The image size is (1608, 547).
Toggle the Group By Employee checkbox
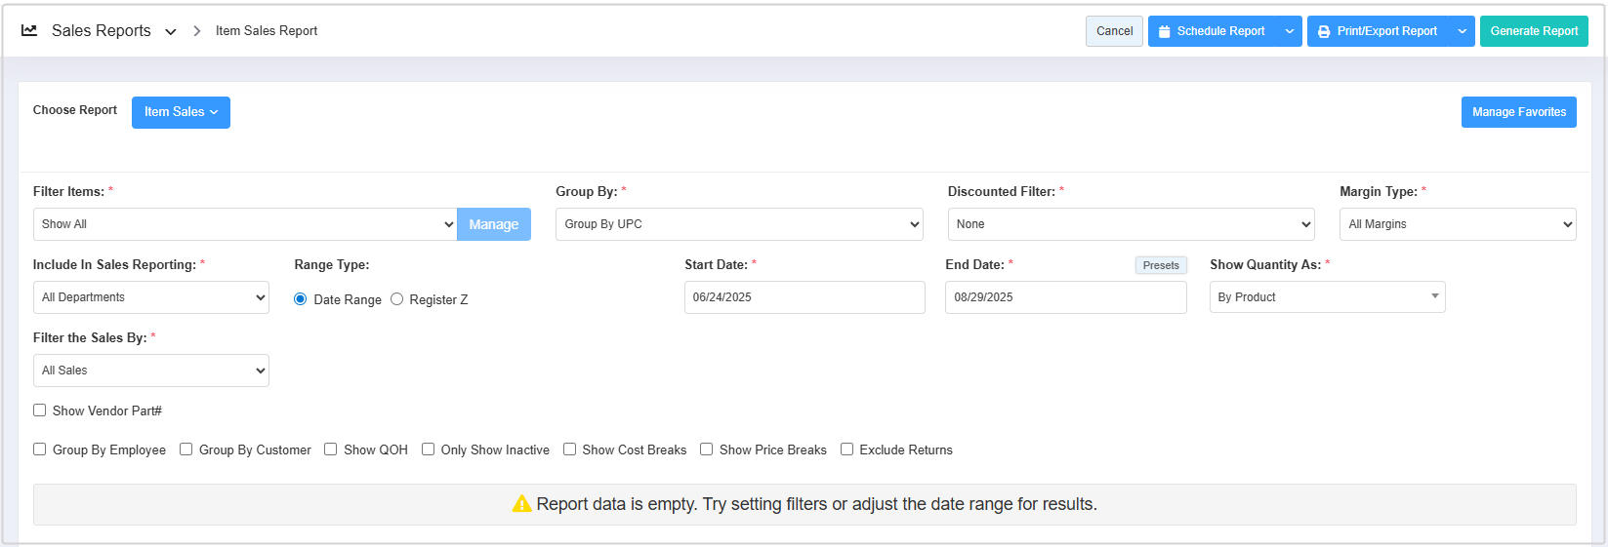click(x=40, y=449)
